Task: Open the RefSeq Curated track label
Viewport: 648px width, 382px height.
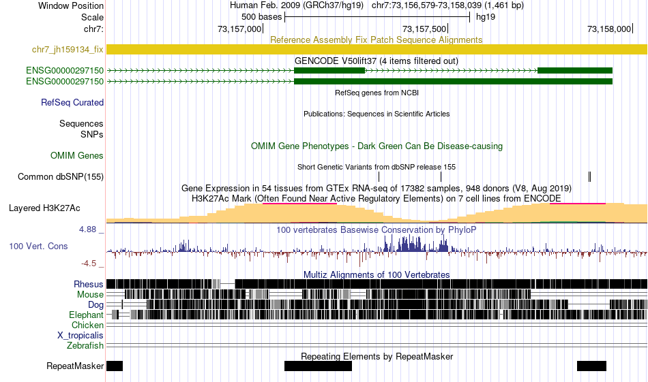Action: 72,102
